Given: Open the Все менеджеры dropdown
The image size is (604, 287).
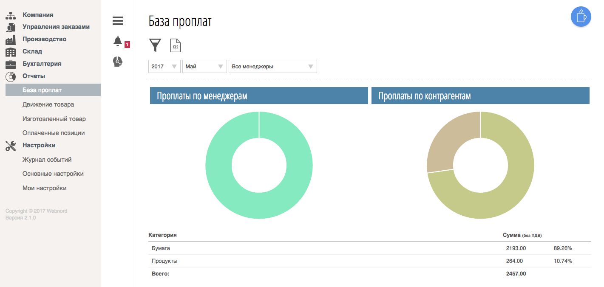Looking at the screenshot, I should 272,67.
